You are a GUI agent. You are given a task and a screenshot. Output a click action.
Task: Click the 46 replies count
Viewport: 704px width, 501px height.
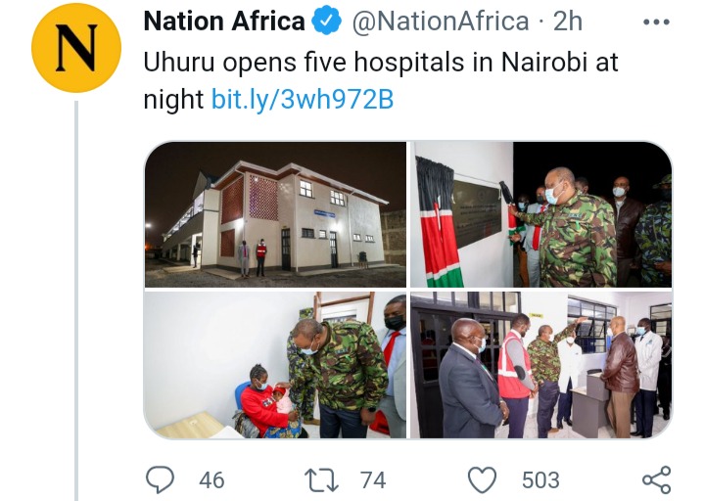211,479
